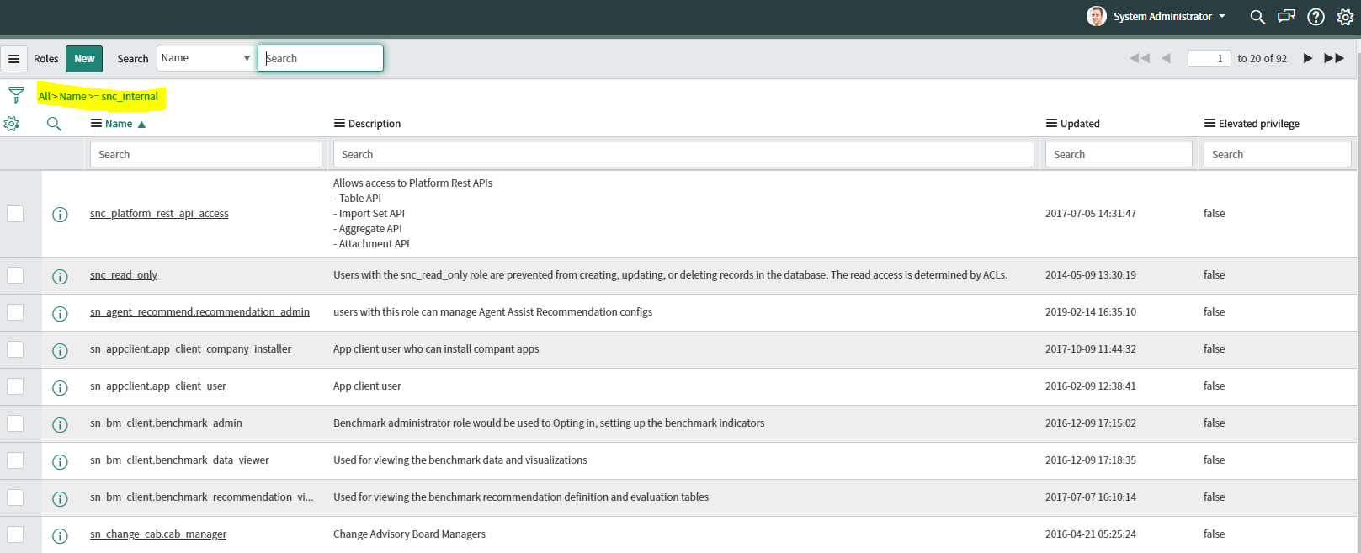
Task: Open sn_change_cab.cab_manager role link
Action: 158,534
